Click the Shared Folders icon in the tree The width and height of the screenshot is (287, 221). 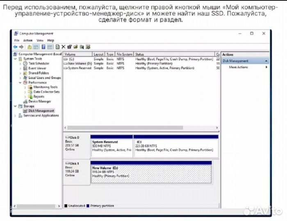point(25,73)
